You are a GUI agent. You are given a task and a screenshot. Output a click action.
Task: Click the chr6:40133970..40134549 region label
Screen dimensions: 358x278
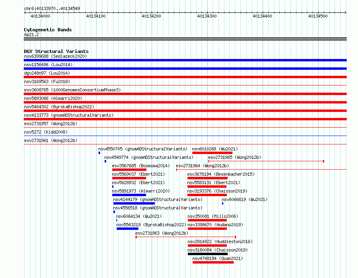pos(52,8)
